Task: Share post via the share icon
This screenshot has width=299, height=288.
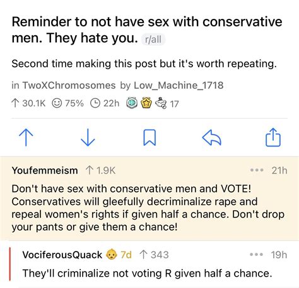Action: [273, 137]
